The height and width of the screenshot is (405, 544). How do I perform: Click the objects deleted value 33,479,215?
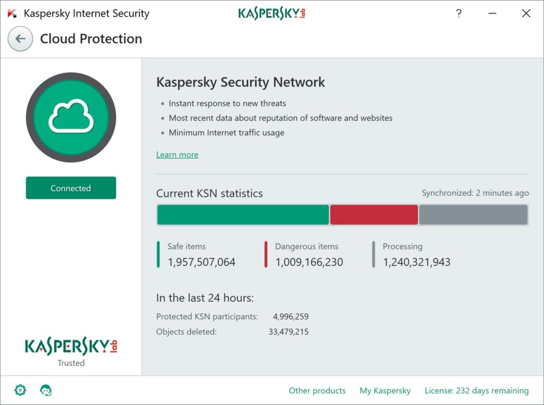pyautogui.click(x=288, y=332)
